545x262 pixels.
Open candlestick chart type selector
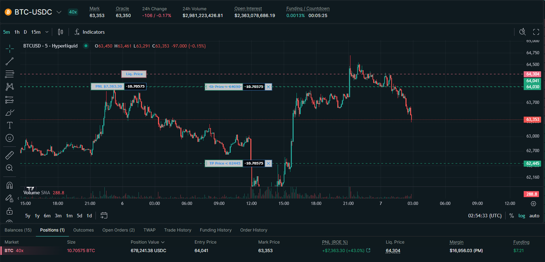(60, 32)
